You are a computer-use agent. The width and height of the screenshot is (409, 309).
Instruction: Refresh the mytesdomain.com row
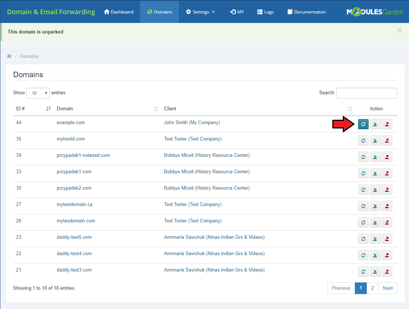[x=363, y=222]
